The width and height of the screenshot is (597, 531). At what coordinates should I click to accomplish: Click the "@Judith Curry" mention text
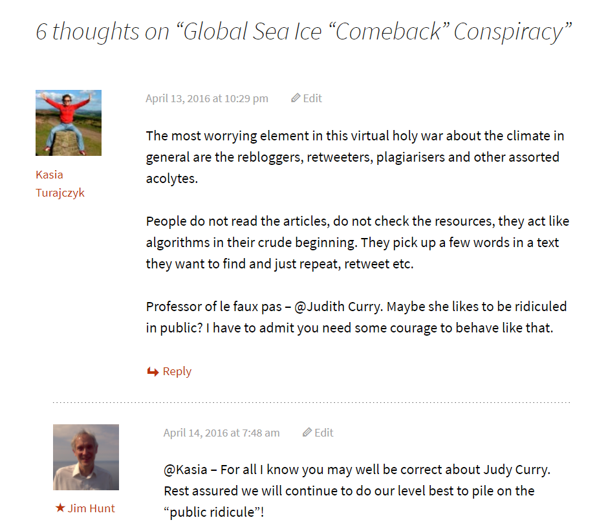337,307
